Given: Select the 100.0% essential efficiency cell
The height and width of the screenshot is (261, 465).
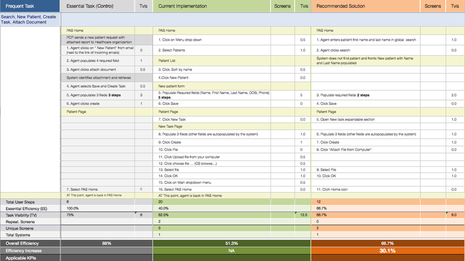Looking at the screenshot, I should (98, 208).
